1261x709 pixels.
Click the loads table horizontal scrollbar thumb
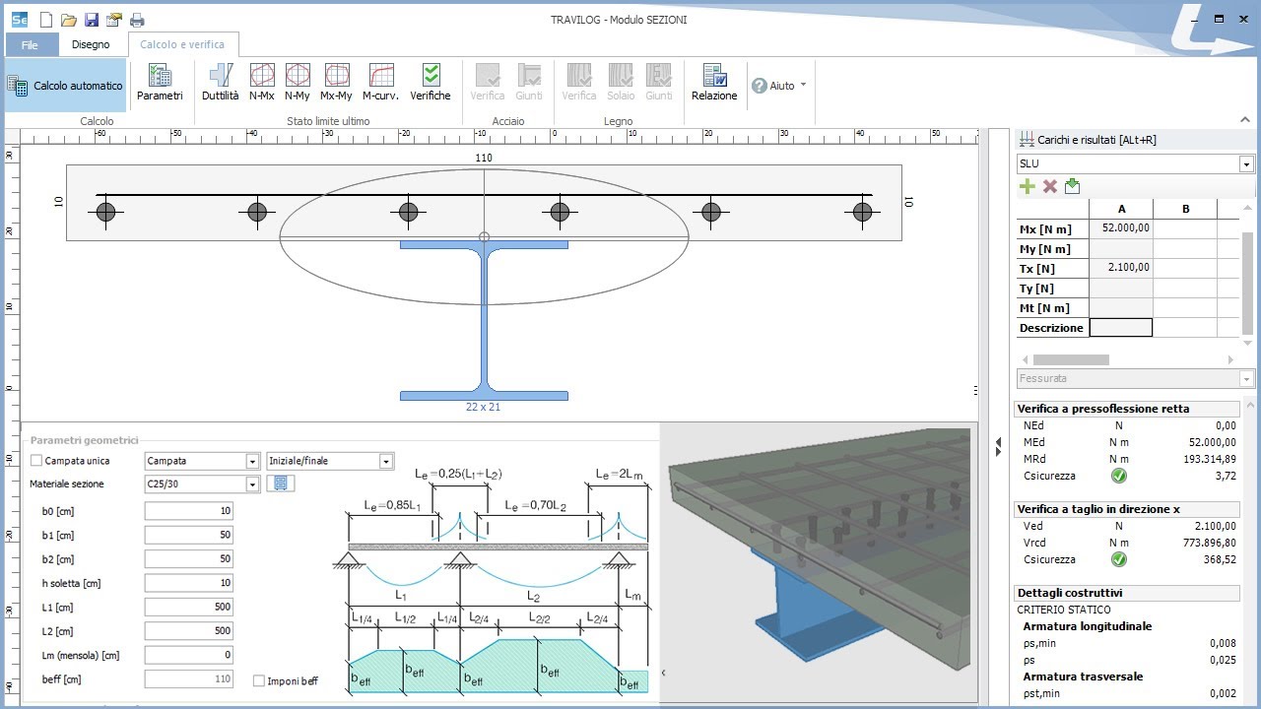coord(1071,360)
